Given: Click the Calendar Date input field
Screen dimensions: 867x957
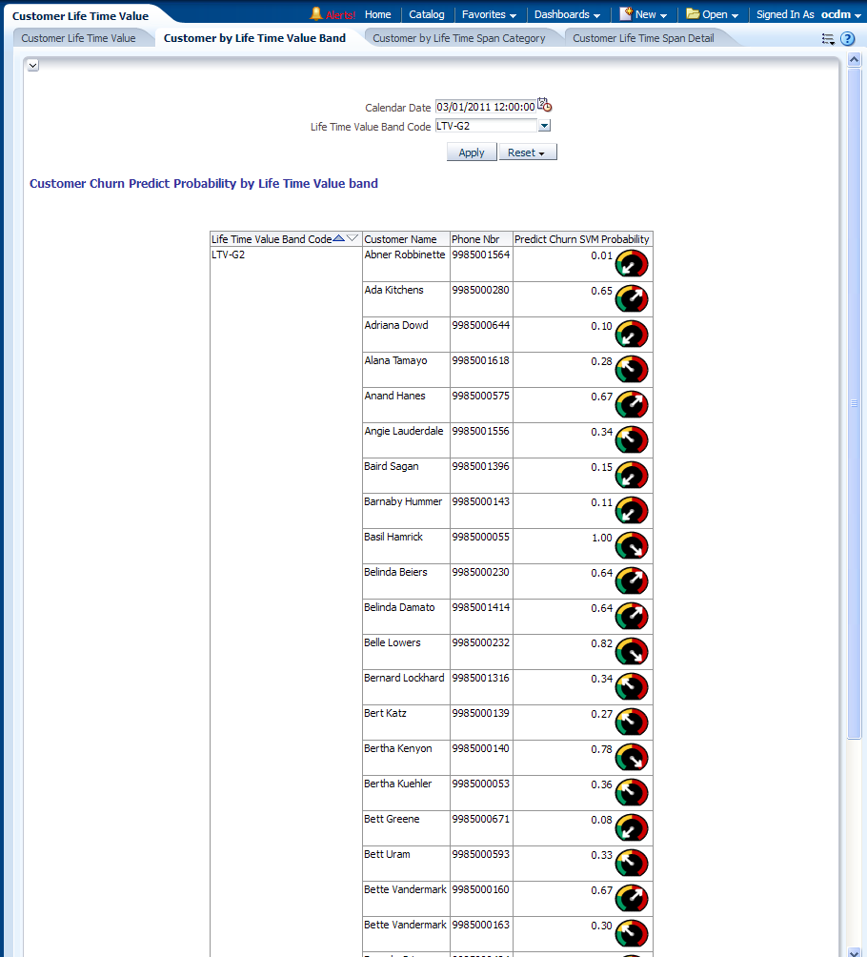Looking at the screenshot, I should [x=485, y=107].
